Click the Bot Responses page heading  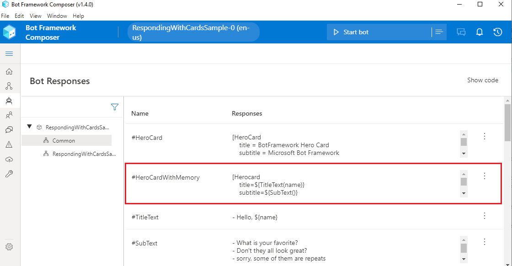[60, 81]
